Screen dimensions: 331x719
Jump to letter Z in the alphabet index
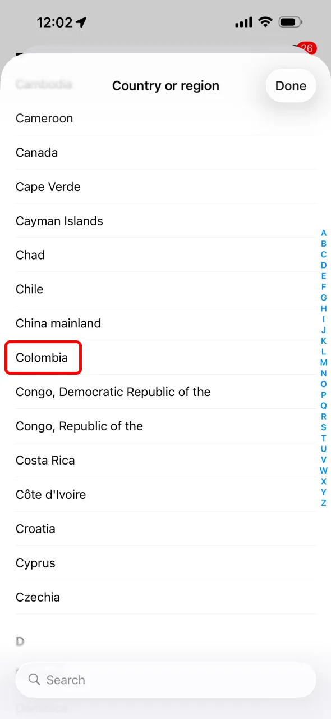324,503
